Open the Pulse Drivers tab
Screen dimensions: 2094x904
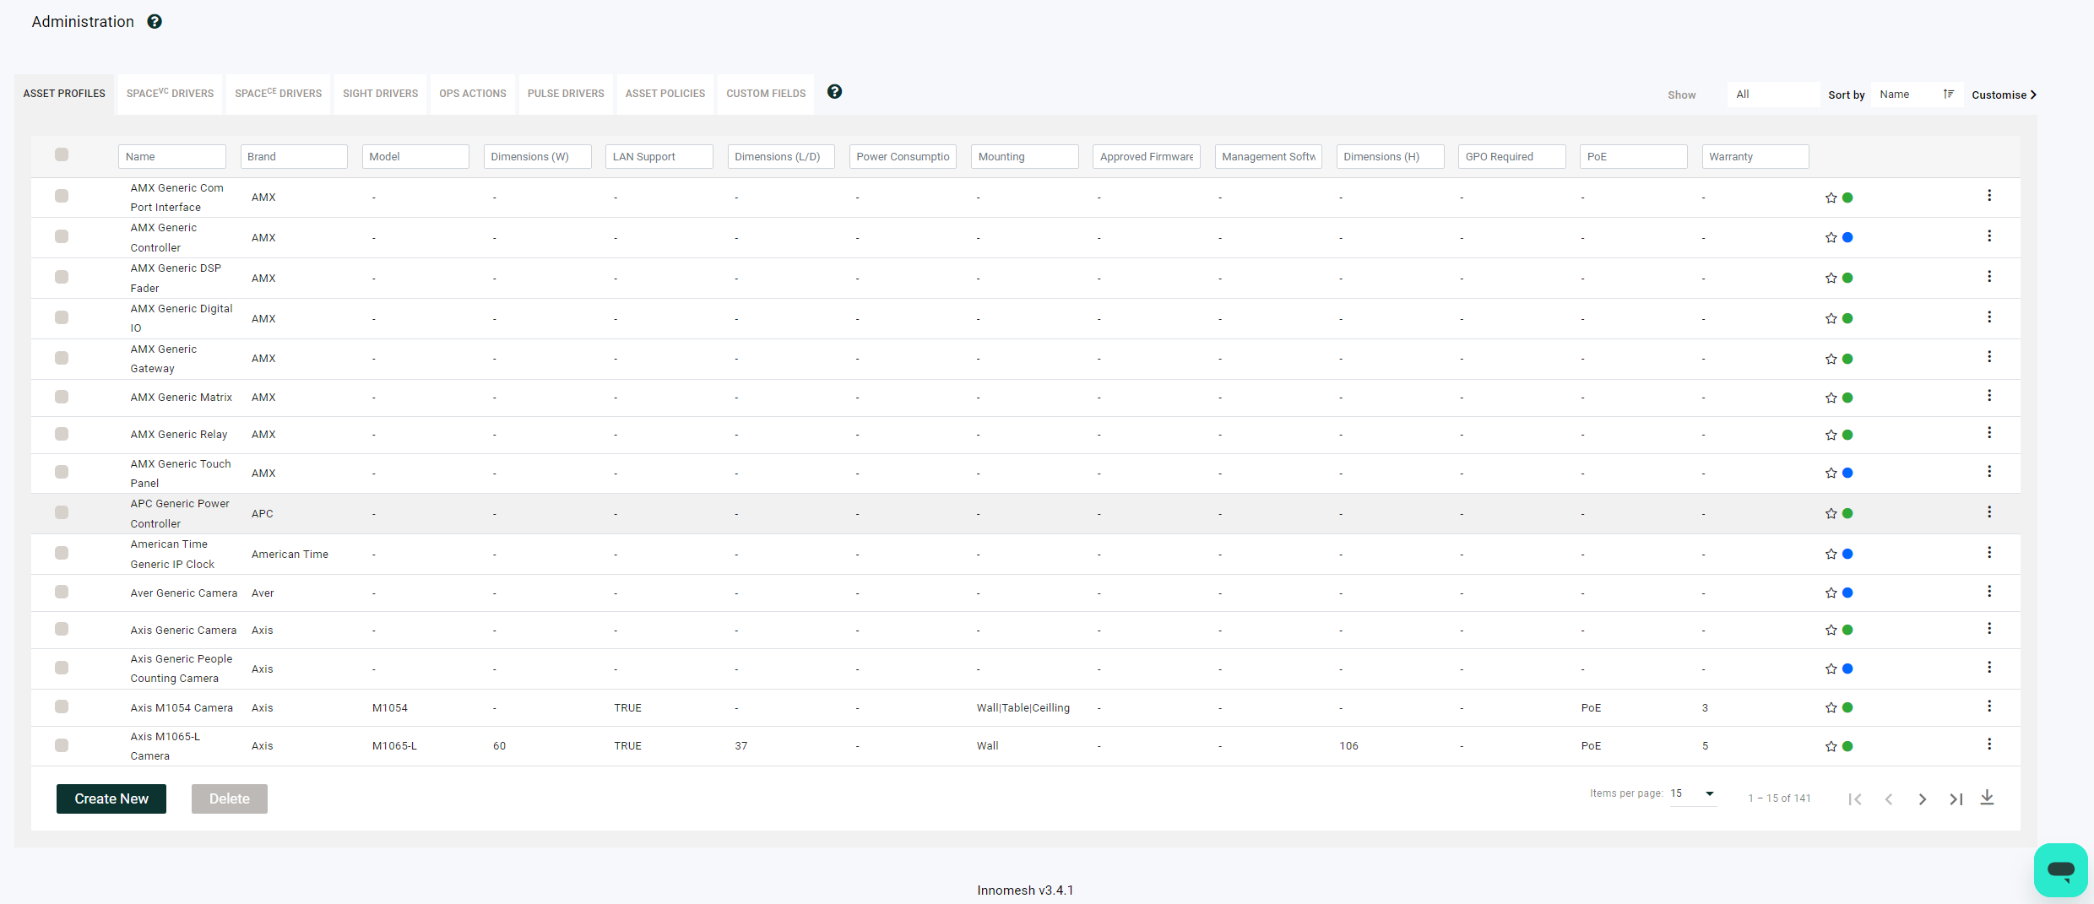pos(566,94)
